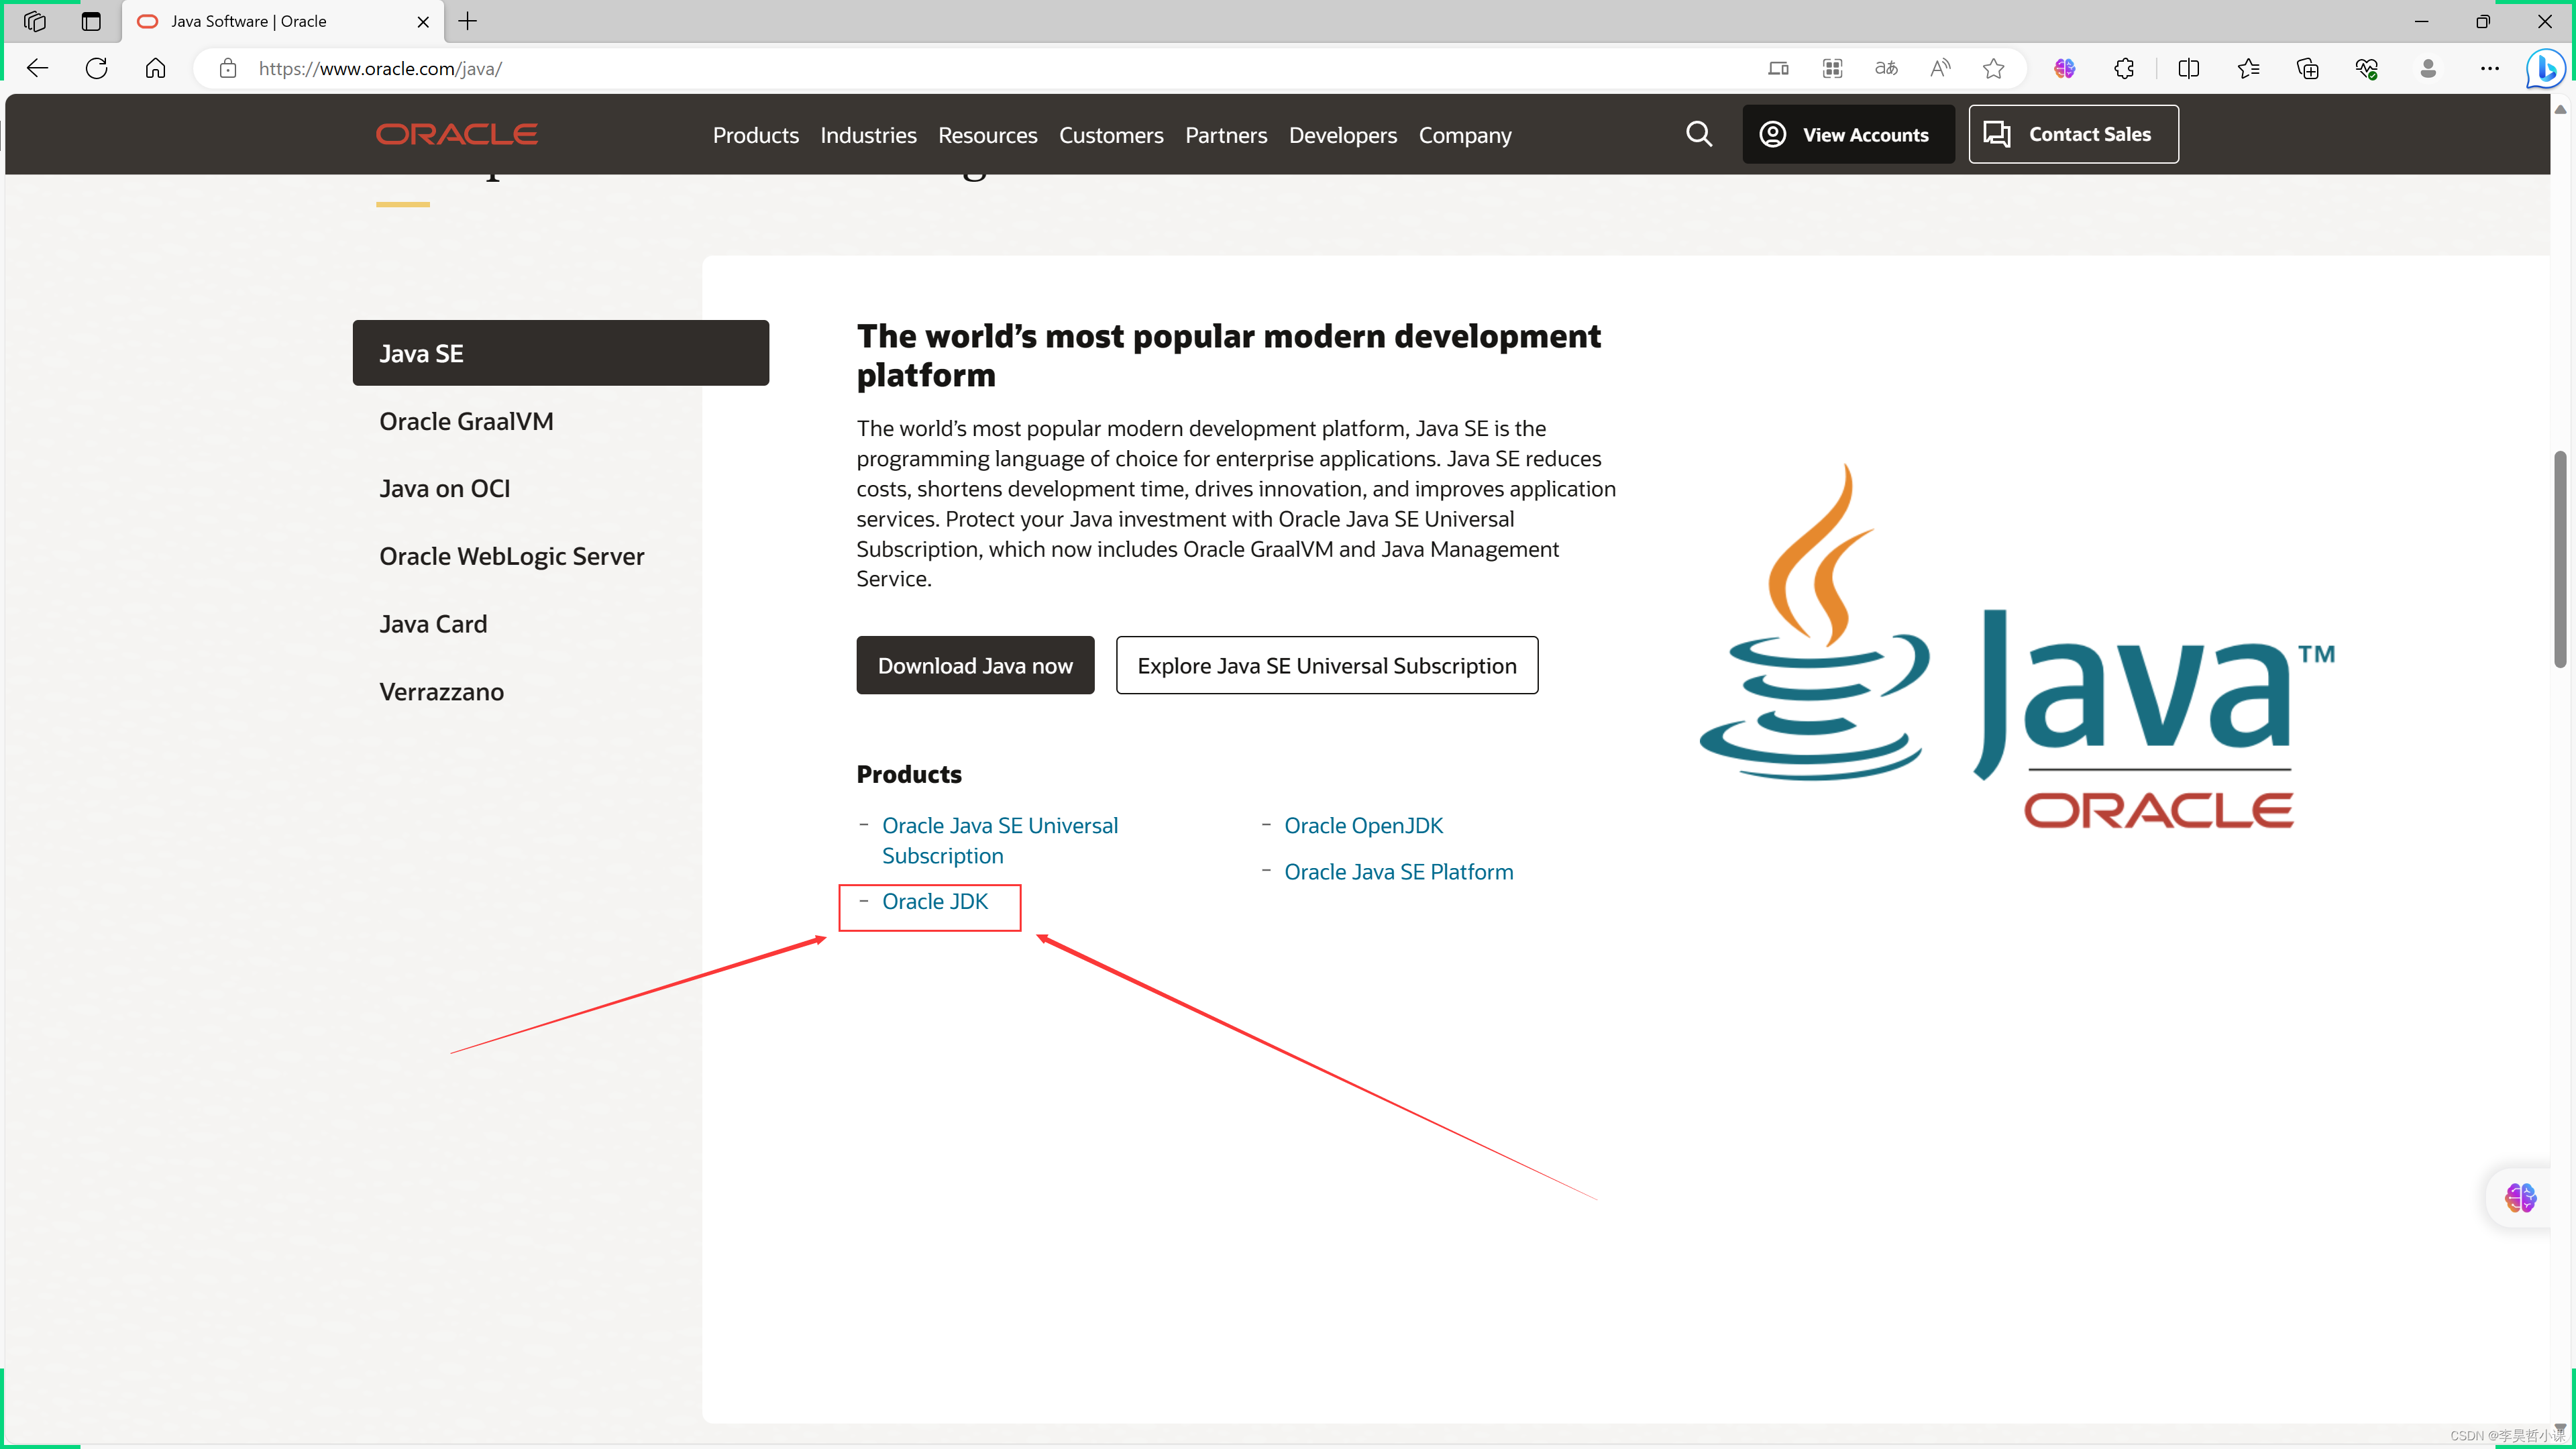Open Oracle Java SE Universal Subscription link
The image size is (2576, 1449).
click(x=1000, y=840)
